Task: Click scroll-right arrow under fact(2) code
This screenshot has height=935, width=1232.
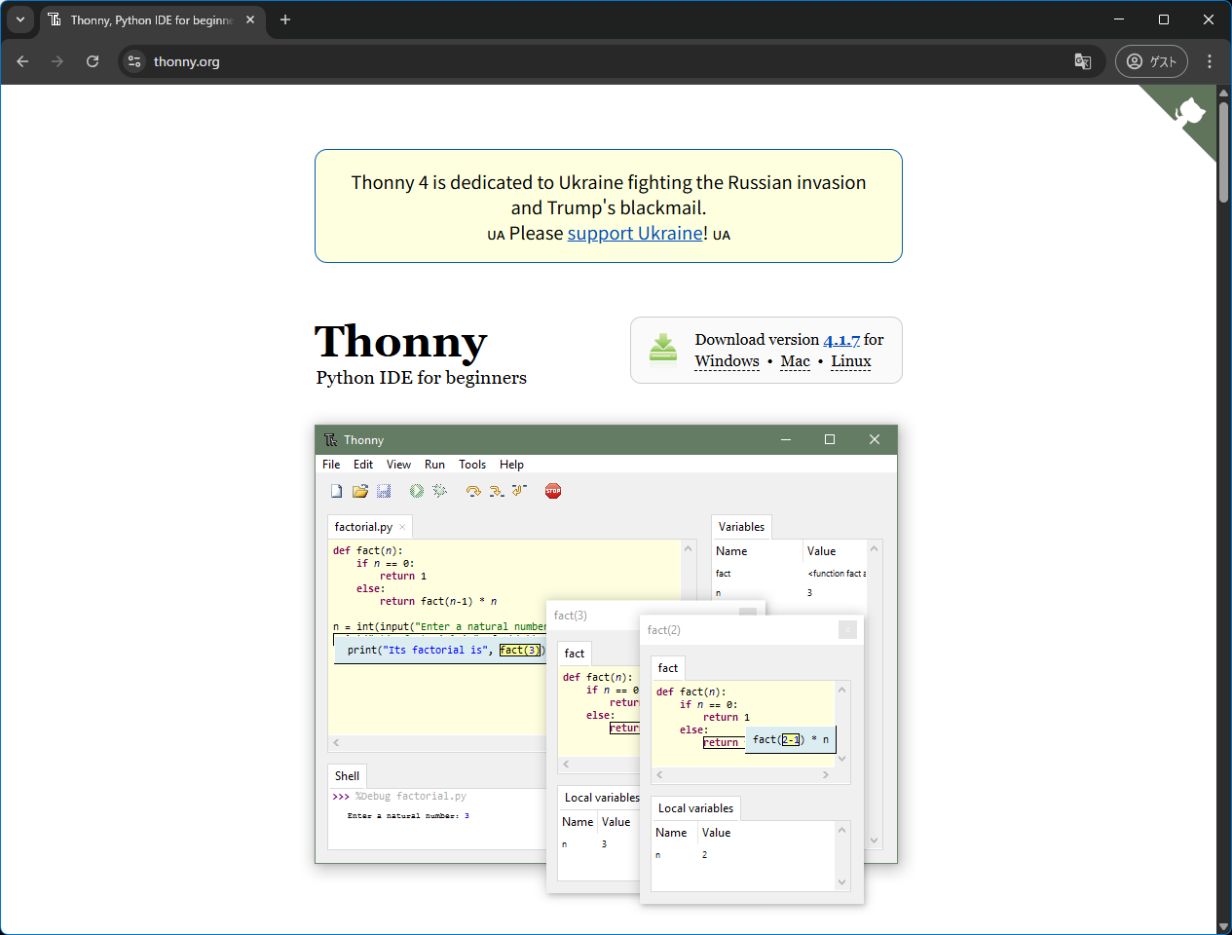Action: (826, 775)
